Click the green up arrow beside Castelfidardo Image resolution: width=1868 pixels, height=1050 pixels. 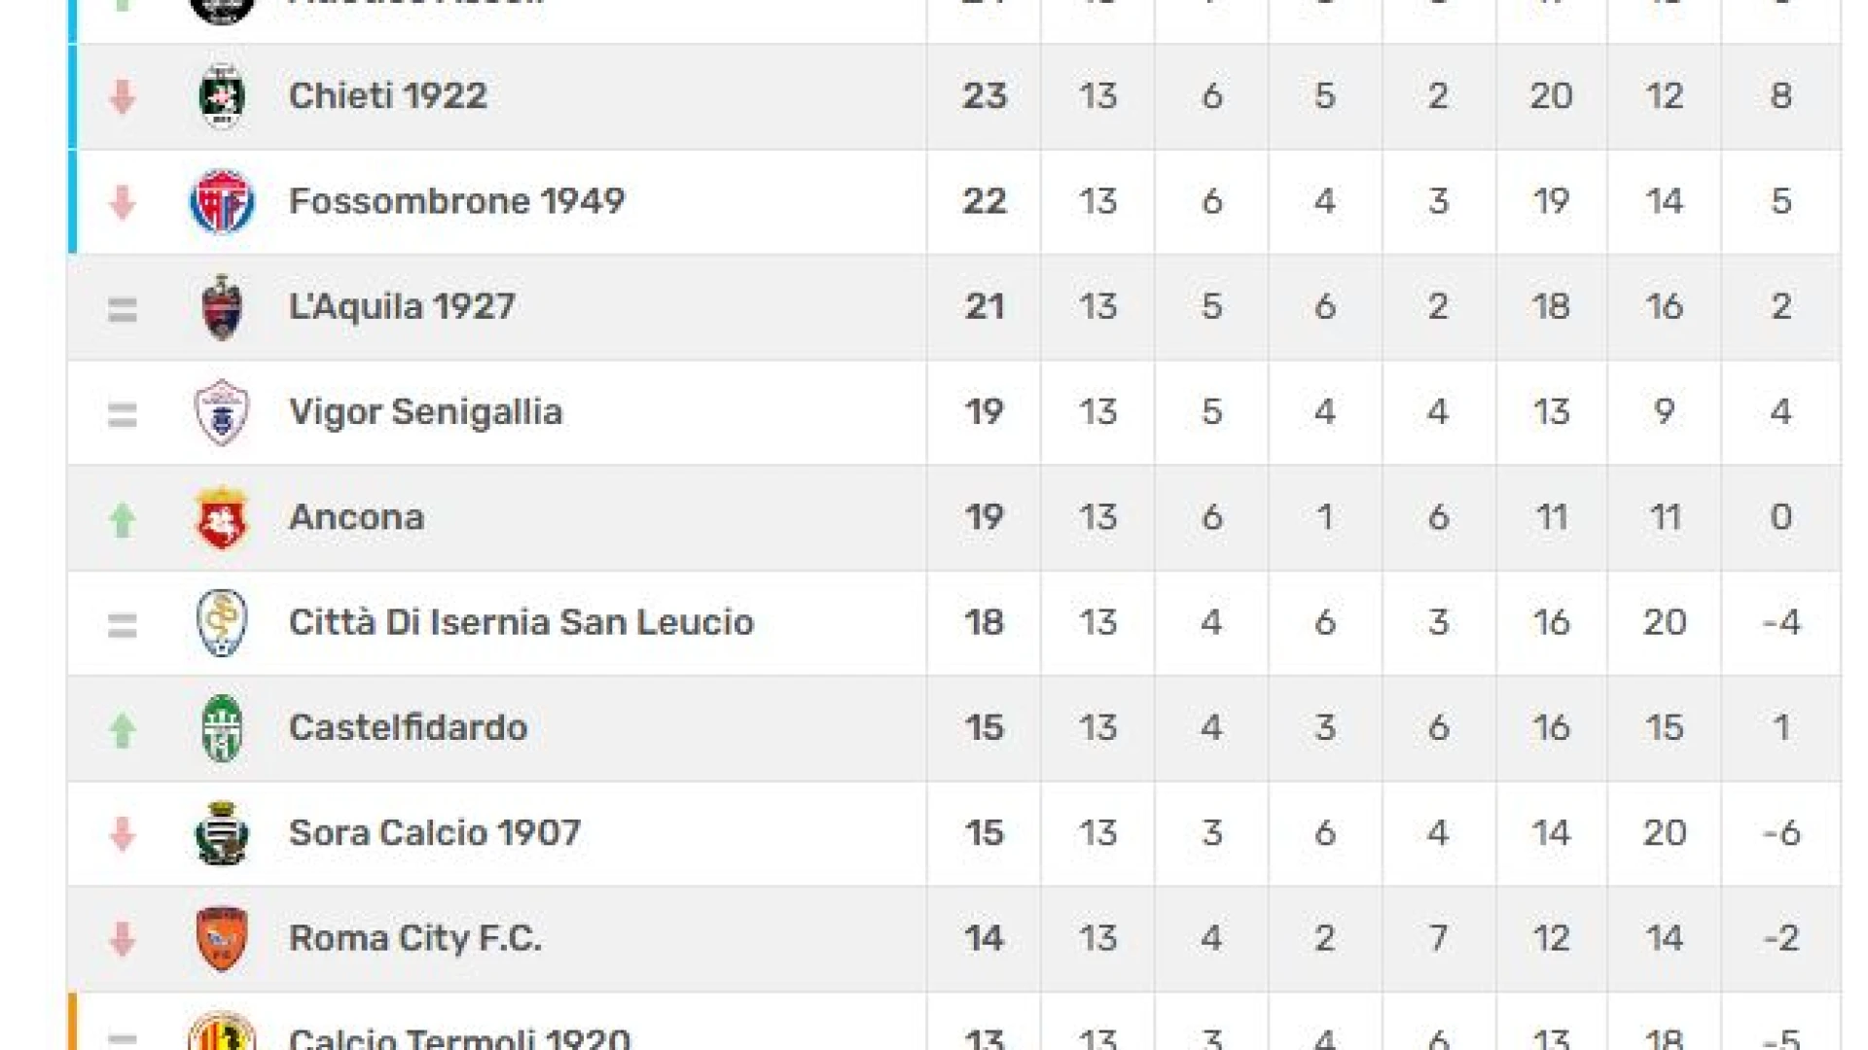[x=123, y=730]
